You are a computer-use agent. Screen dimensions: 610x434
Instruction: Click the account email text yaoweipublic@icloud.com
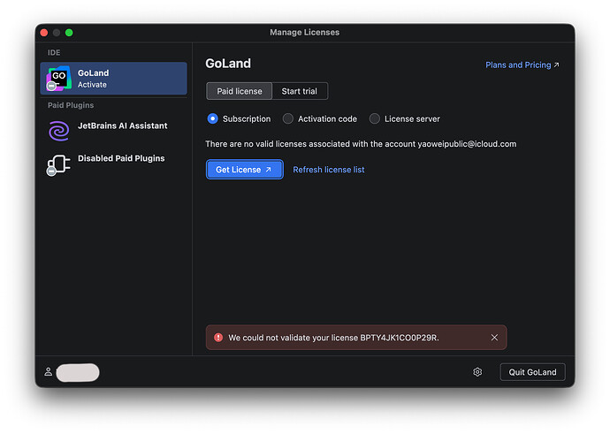pos(467,144)
